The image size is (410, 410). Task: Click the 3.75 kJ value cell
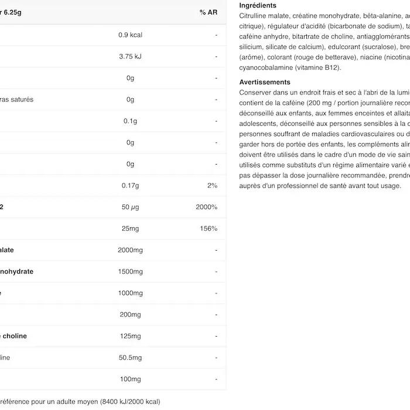130,57
